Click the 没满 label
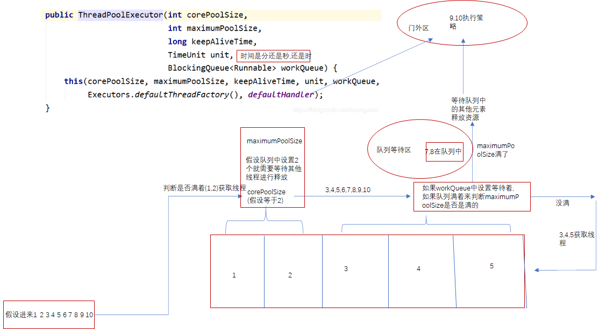Image resolution: width=606 pixels, height=329 pixels. pyautogui.click(x=562, y=203)
